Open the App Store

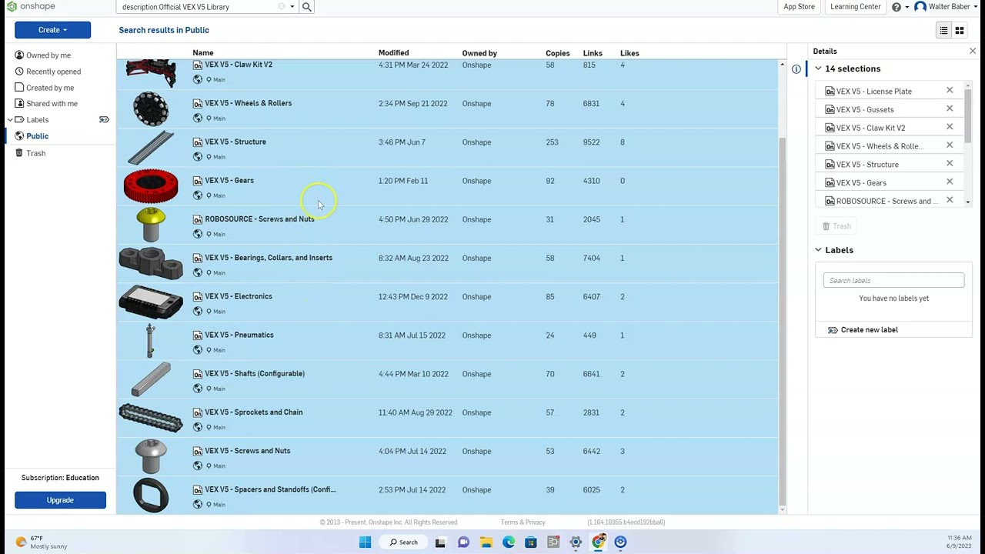799,7
